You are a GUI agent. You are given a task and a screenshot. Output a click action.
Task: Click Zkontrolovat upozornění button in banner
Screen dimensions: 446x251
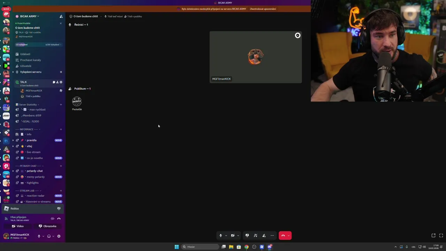point(263,9)
